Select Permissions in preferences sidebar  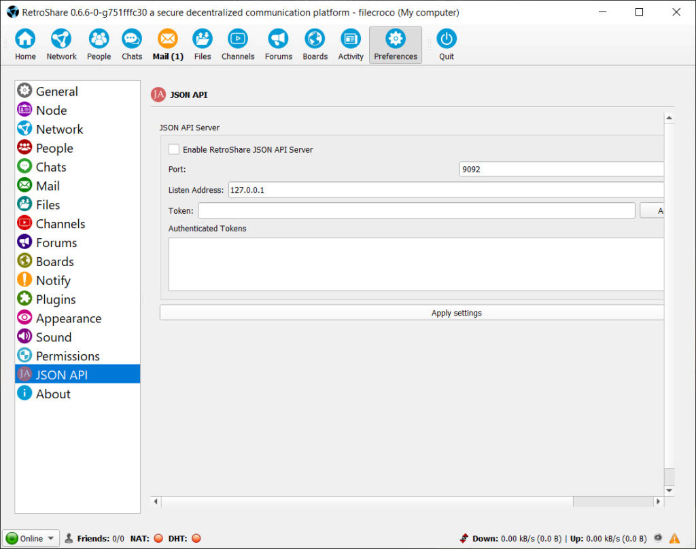[77, 356]
